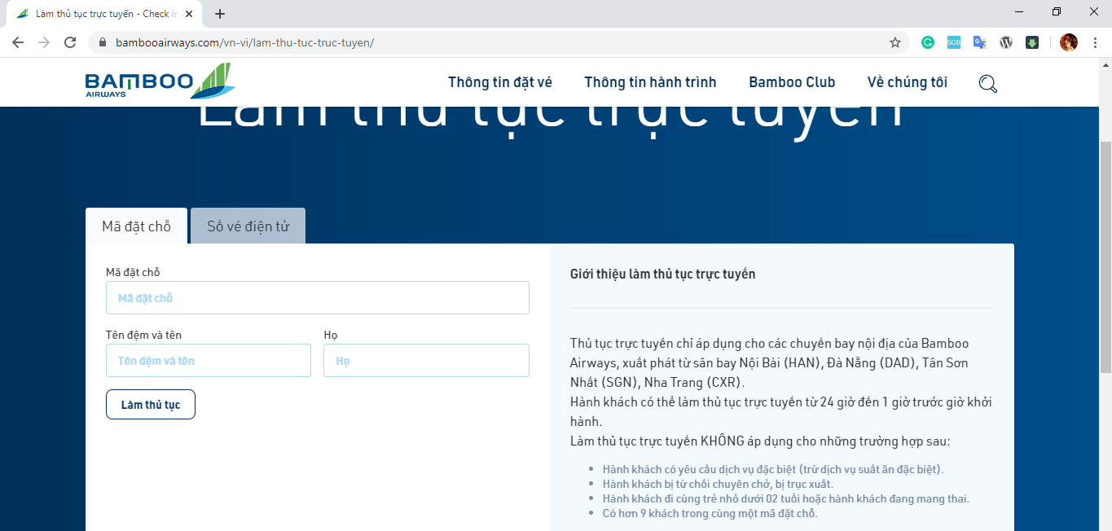Open the Bamboo Club menu
Image resolution: width=1112 pixels, height=531 pixels.
click(x=792, y=82)
